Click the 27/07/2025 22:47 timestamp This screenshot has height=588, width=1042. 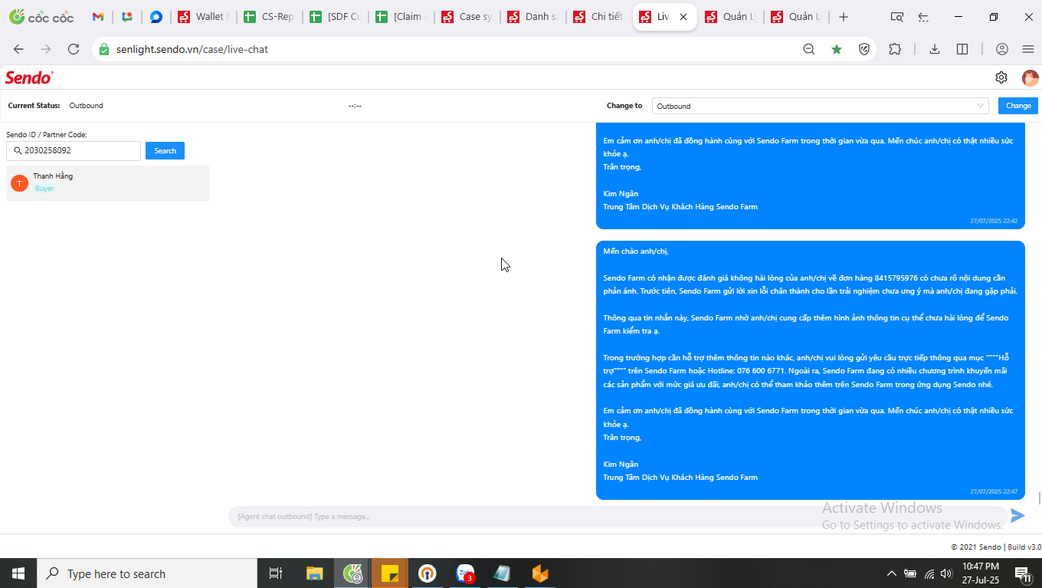pos(994,491)
